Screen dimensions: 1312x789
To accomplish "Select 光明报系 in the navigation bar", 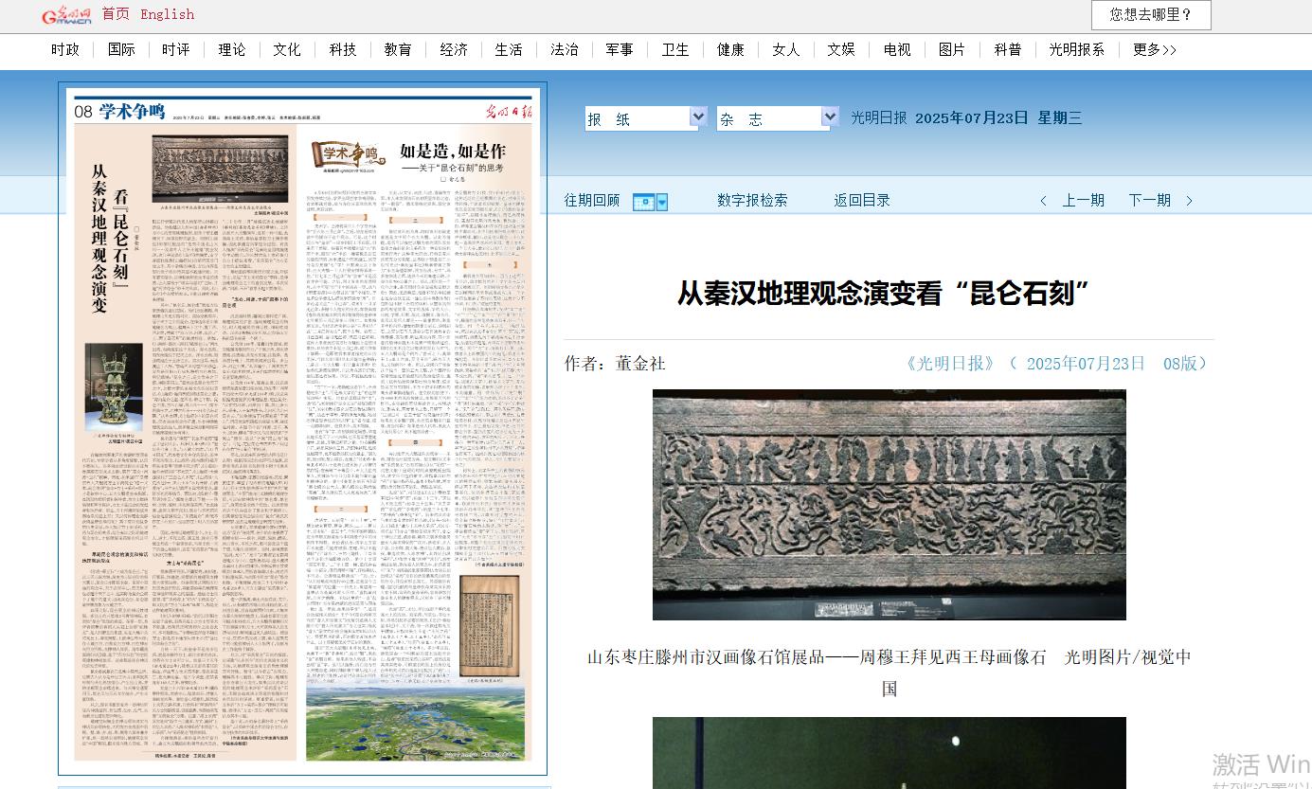I will (x=1076, y=49).
